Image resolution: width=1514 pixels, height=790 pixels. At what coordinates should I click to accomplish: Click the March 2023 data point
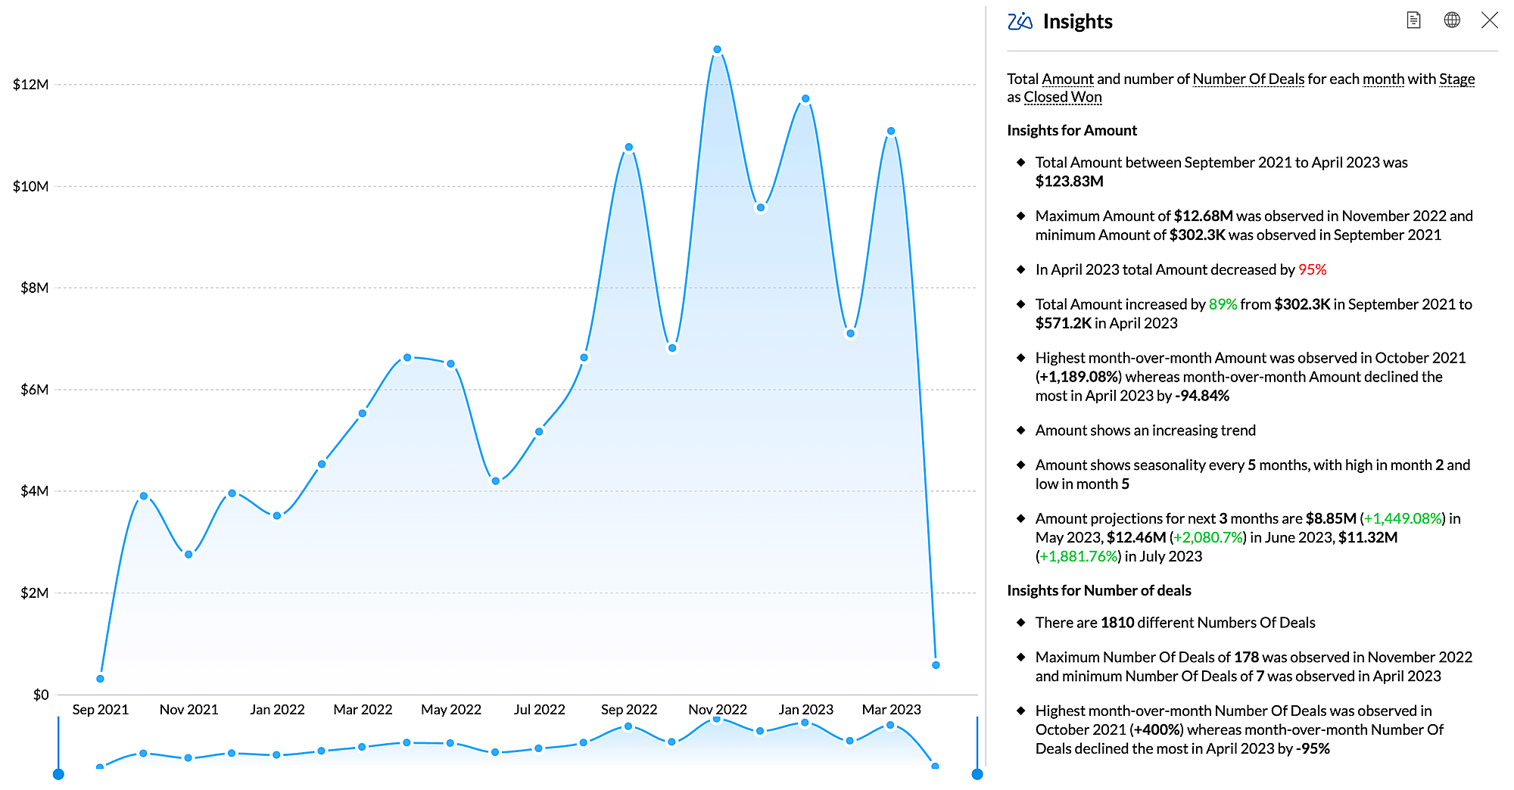pos(891,132)
